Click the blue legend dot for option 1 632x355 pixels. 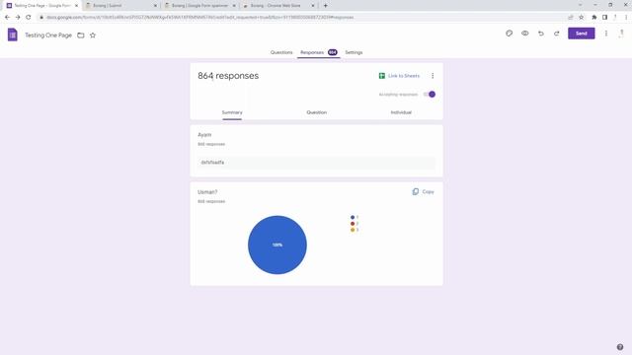pyautogui.click(x=353, y=217)
